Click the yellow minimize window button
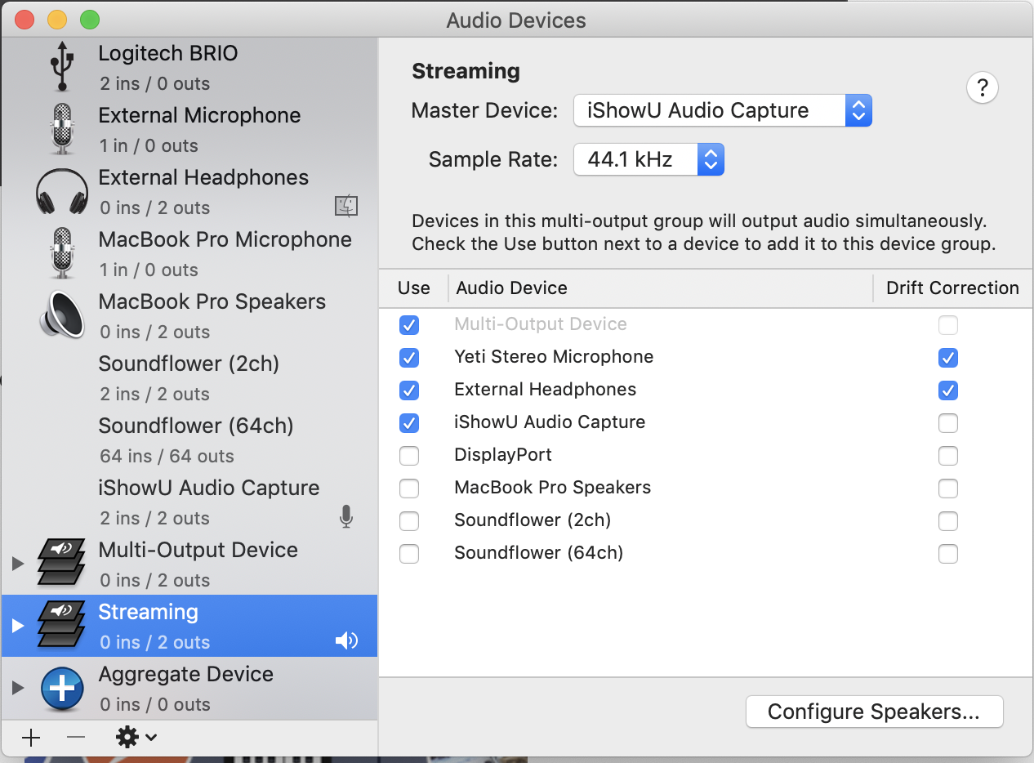Screen dimensions: 1034x763 pos(57,20)
